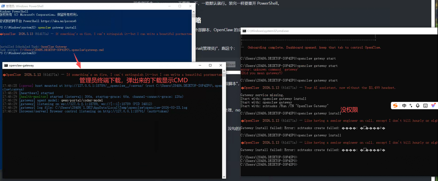Click the up arrow of the openclaw-gateway scrollbar

click(x=224, y=71)
